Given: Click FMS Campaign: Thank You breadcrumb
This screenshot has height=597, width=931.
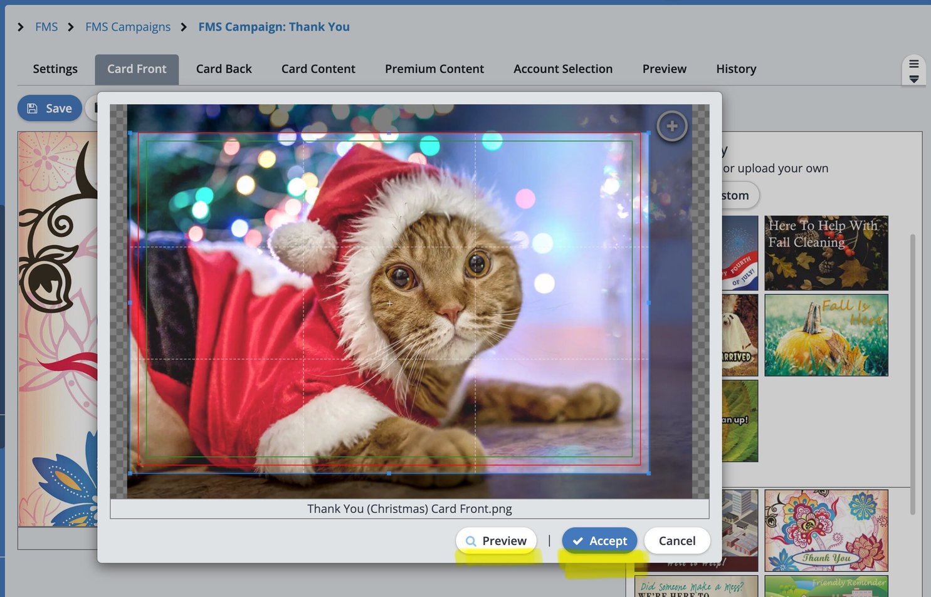Looking at the screenshot, I should coord(274,27).
